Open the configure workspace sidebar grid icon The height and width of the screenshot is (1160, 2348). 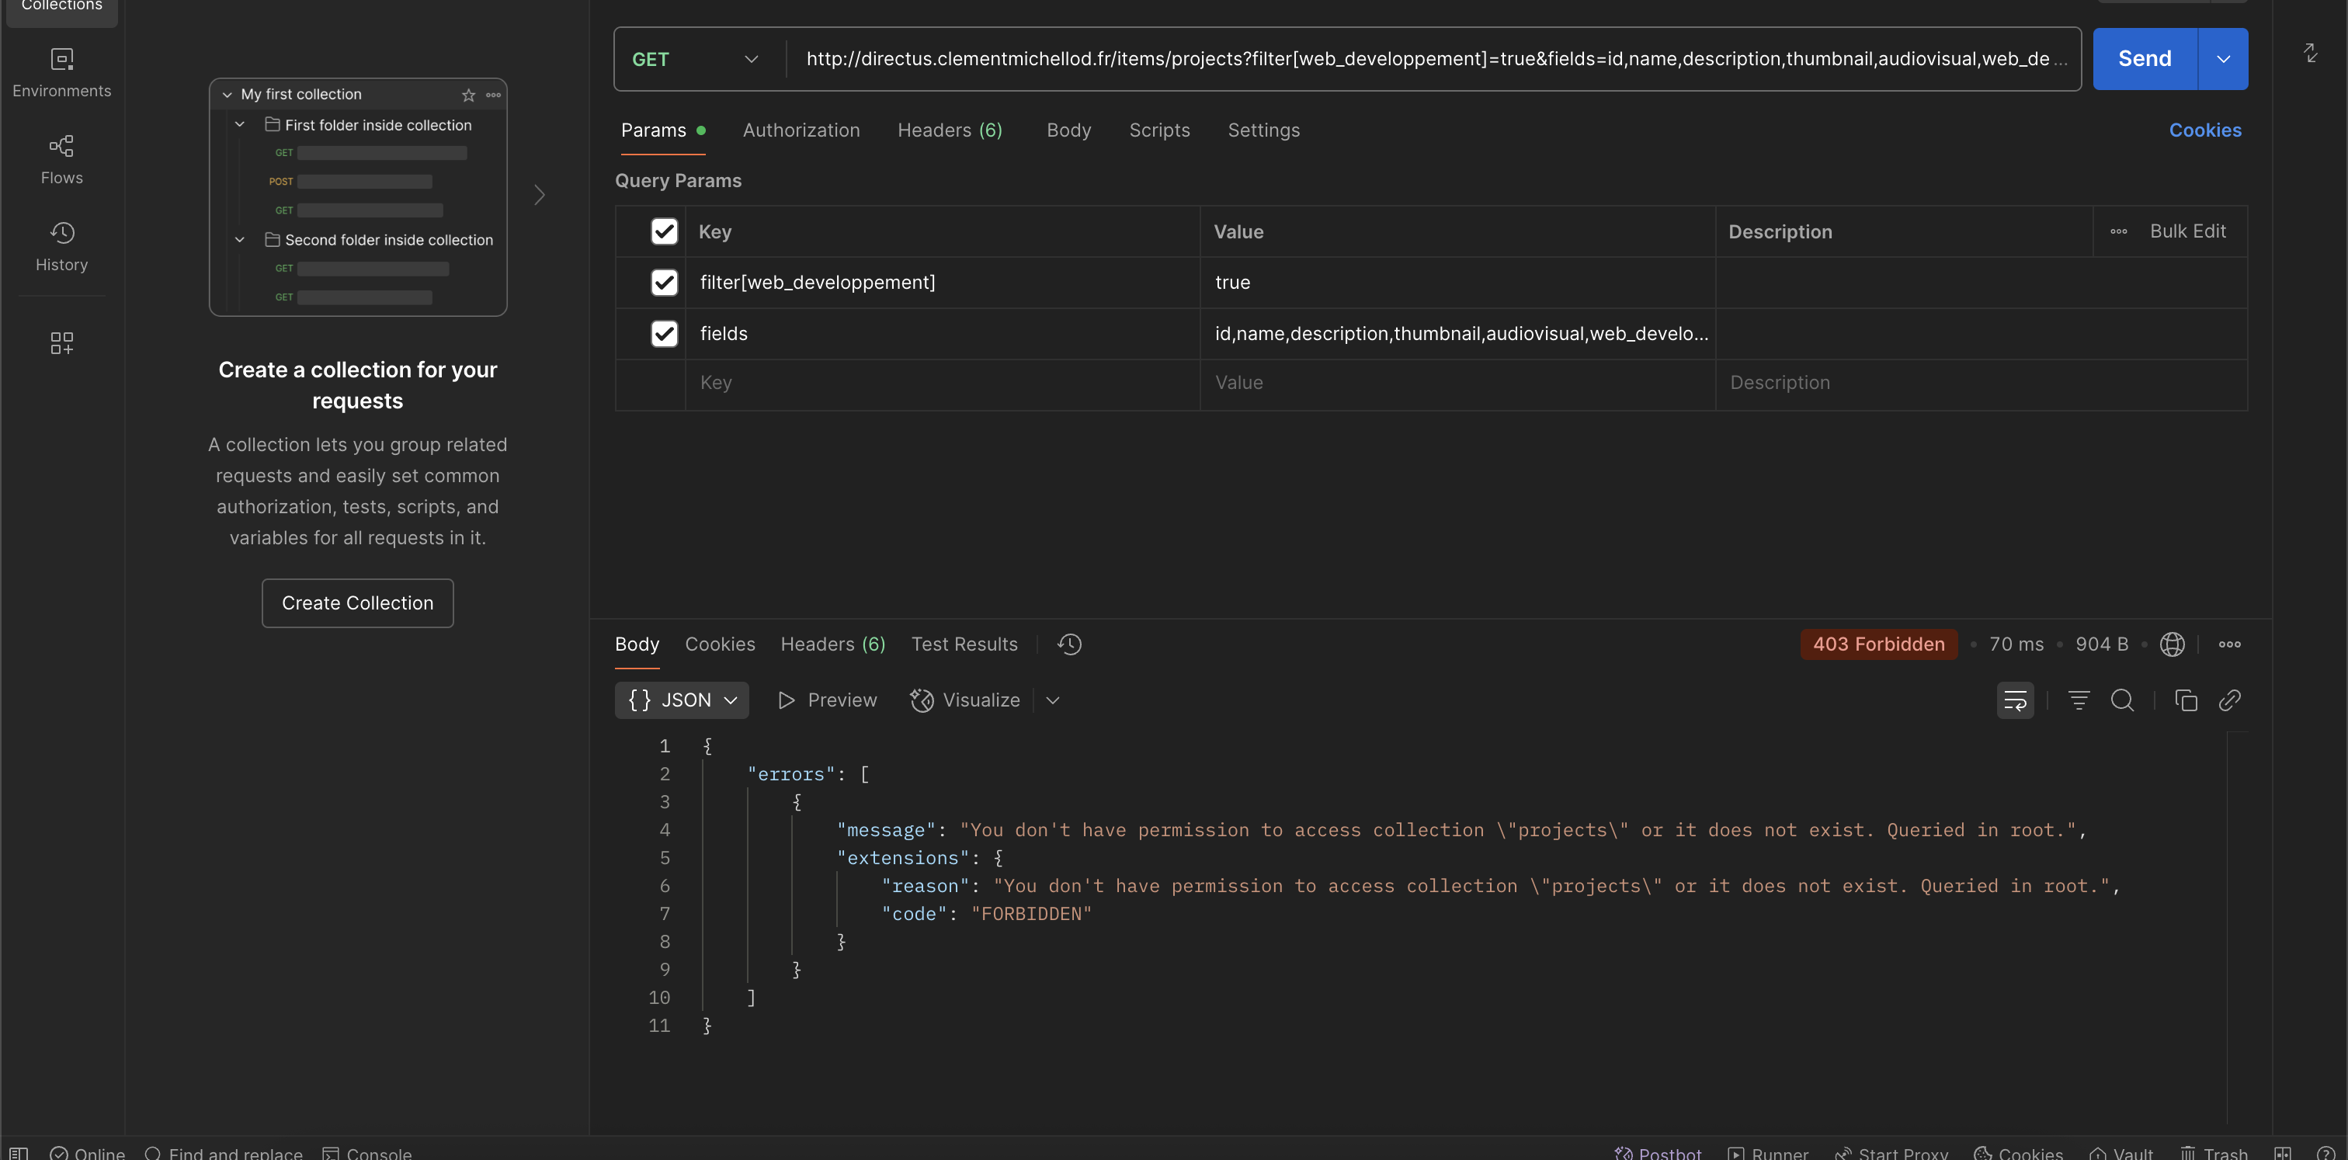(x=62, y=342)
